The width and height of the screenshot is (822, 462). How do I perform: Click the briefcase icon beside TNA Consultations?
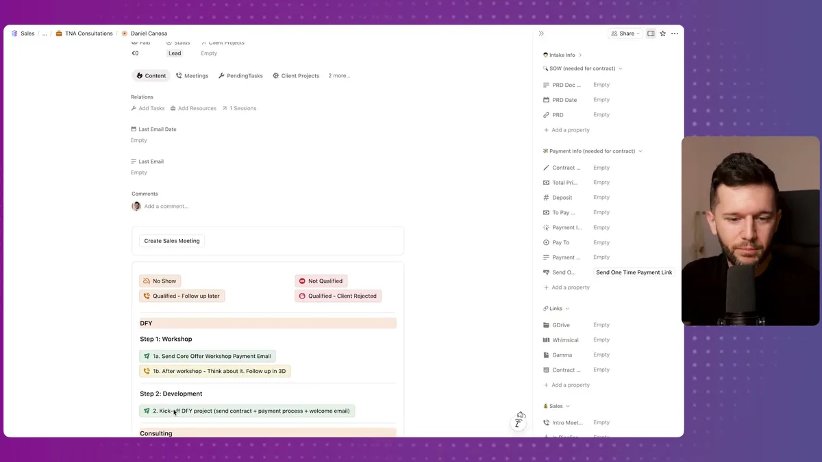tap(58, 33)
